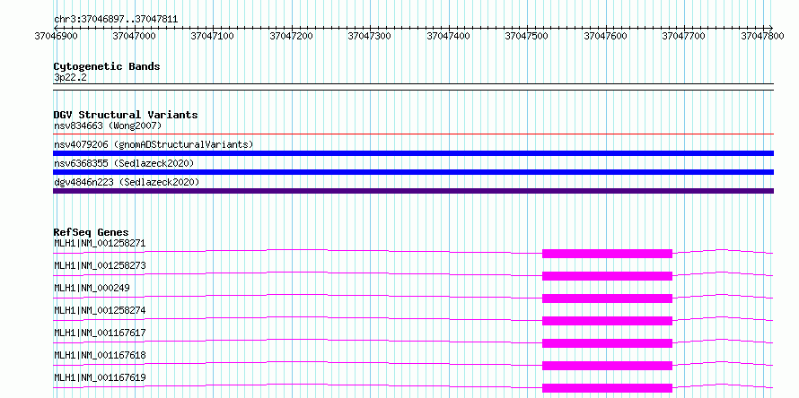Select the NM_001167617 magenta exon block
The height and width of the screenshot is (398, 799).
[x=608, y=343]
